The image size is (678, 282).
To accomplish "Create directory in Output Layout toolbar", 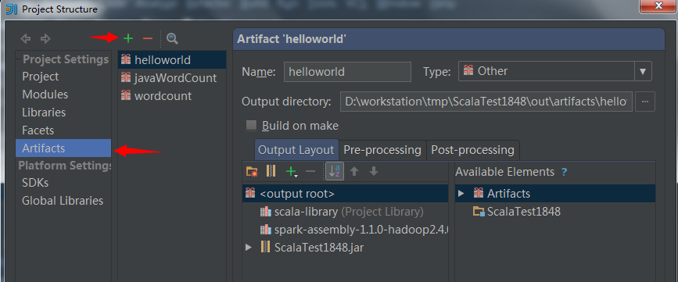I will click(252, 171).
